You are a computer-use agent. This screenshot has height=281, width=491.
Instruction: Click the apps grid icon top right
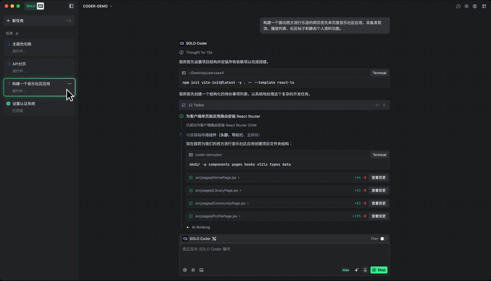(484, 6)
